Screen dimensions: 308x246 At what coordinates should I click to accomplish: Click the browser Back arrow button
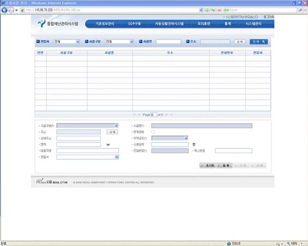click(x=4, y=10)
